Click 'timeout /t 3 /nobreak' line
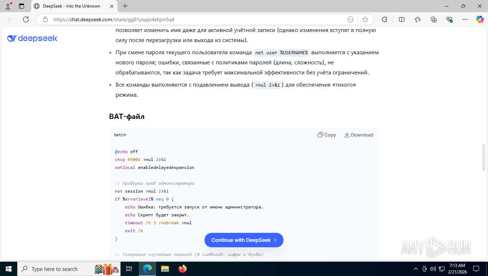 pyautogui.click(x=158, y=223)
